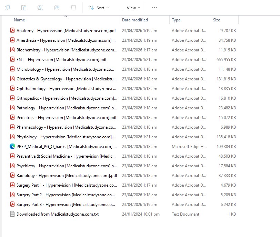Viewport: 280px width, 237px height.
Task: Click the sort arrow above Name column
Action: coord(66,16)
